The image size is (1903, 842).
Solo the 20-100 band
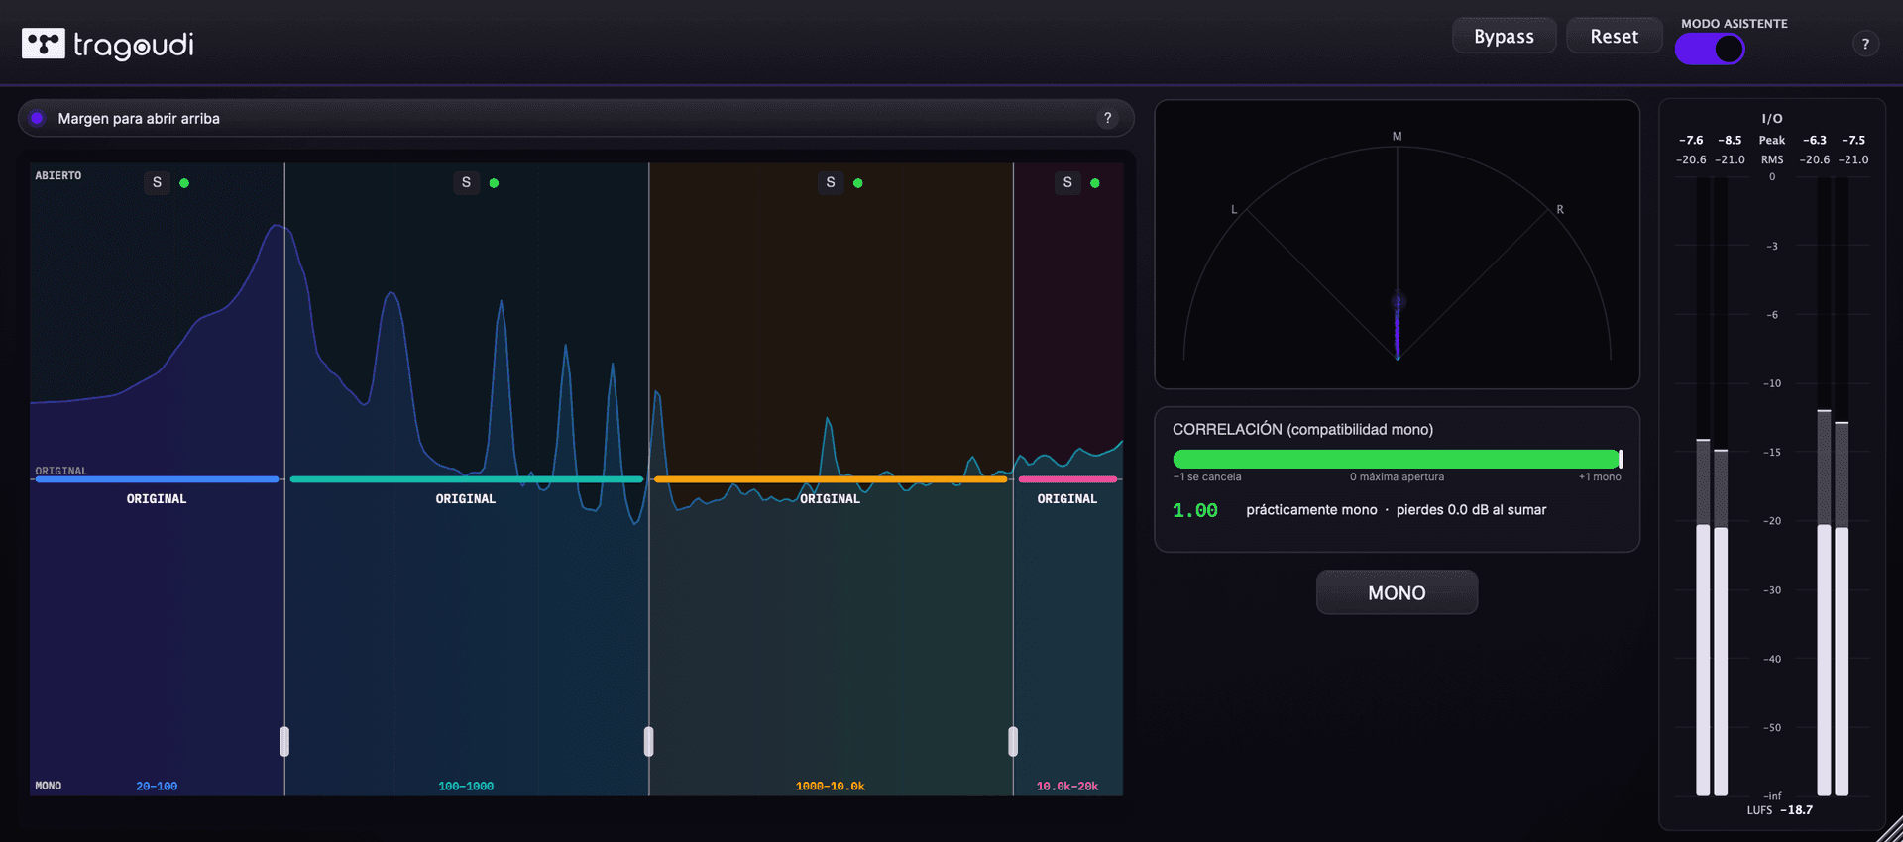(x=157, y=182)
